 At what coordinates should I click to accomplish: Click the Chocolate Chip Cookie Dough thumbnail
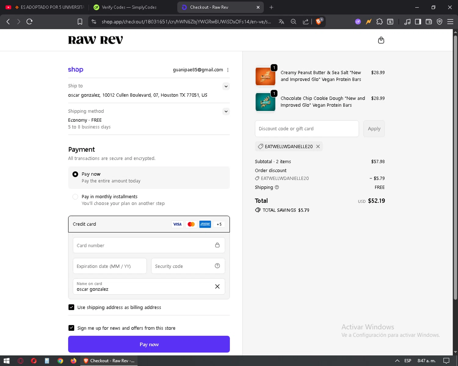pyautogui.click(x=265, y=102)
